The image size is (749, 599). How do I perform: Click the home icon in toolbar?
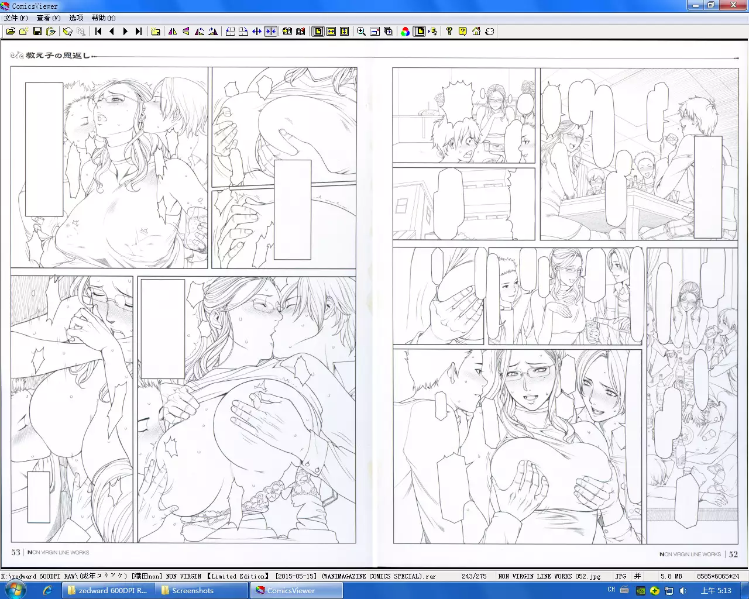(x=476, y=32)
